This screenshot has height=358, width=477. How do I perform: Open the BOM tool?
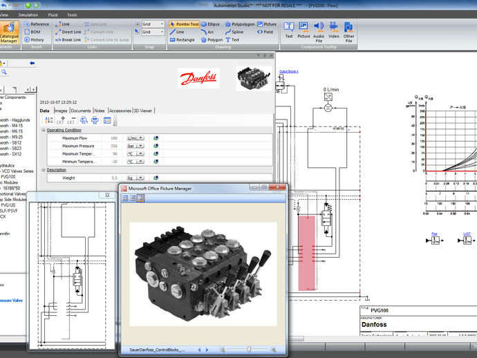click(32, 32)
